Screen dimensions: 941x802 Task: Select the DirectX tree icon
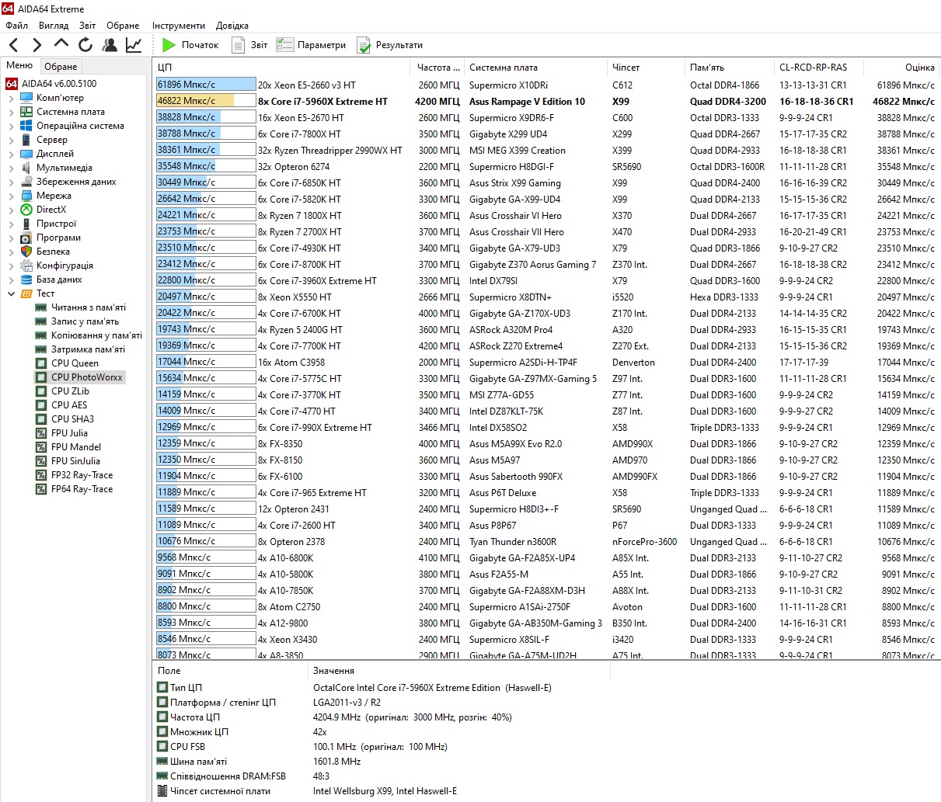26,210
